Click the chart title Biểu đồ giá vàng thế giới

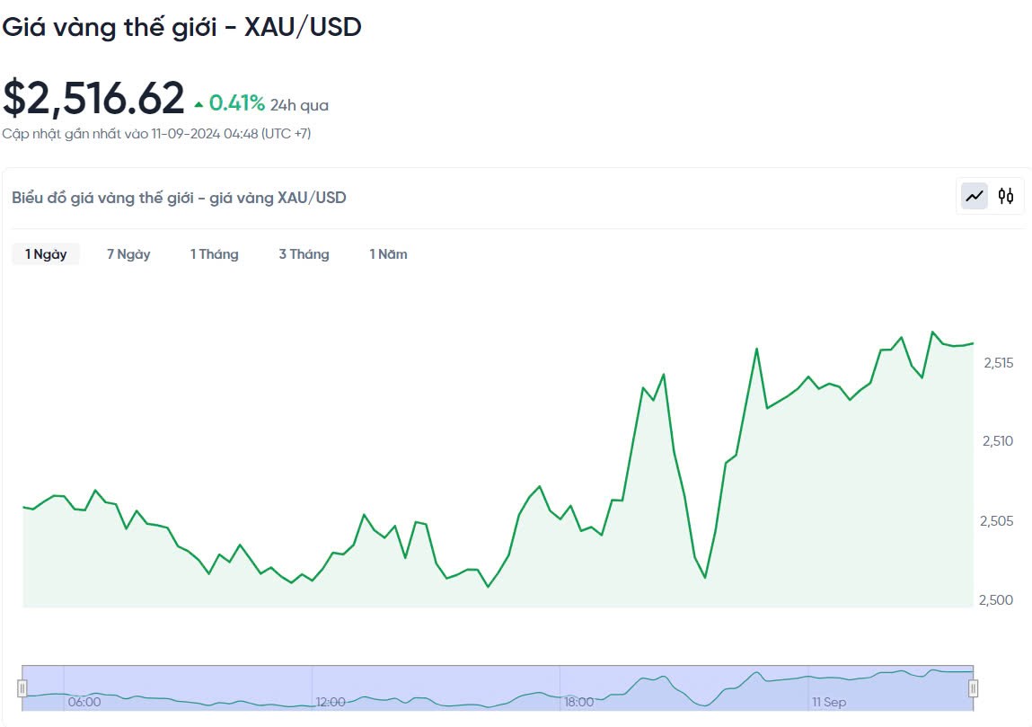tap(179, 198)
